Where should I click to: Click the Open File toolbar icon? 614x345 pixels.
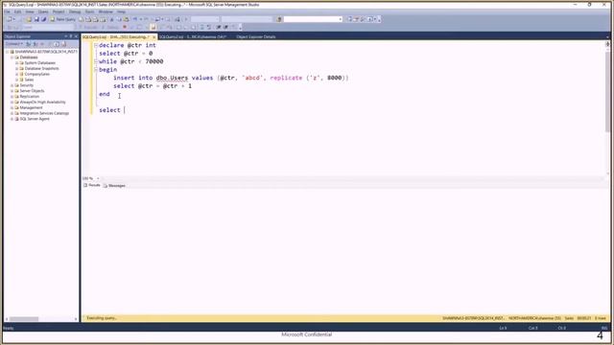(29, 19)
